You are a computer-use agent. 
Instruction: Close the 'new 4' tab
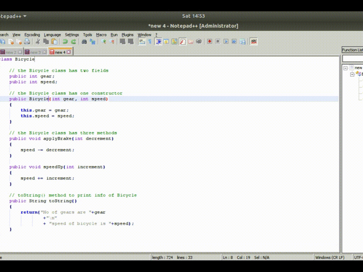click(69, 52)
